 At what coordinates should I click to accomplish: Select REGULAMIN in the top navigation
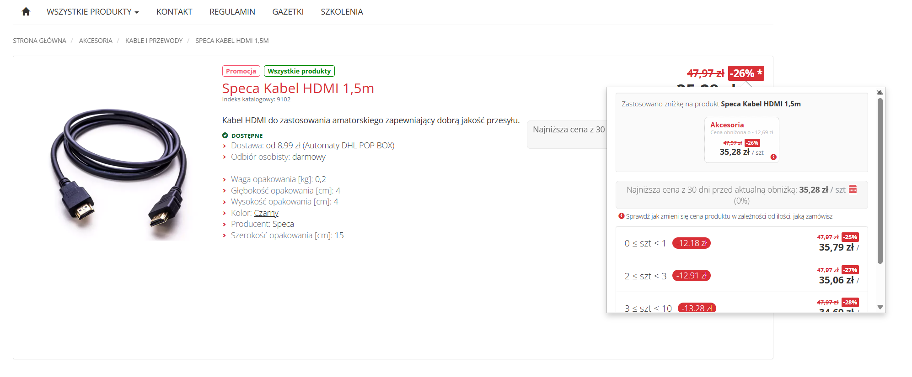tap(232, 12)
